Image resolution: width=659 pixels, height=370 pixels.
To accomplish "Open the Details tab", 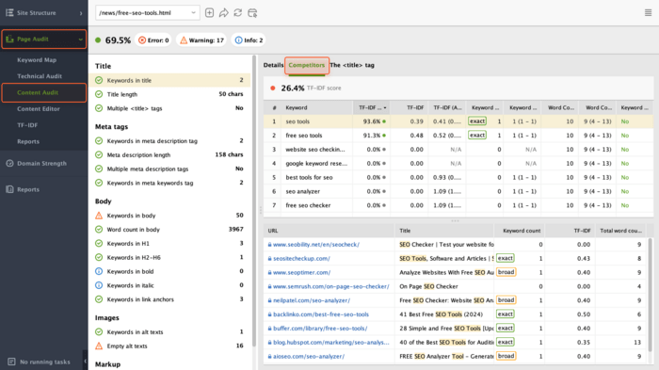I will pyautogui.click(x=273, y=65).
